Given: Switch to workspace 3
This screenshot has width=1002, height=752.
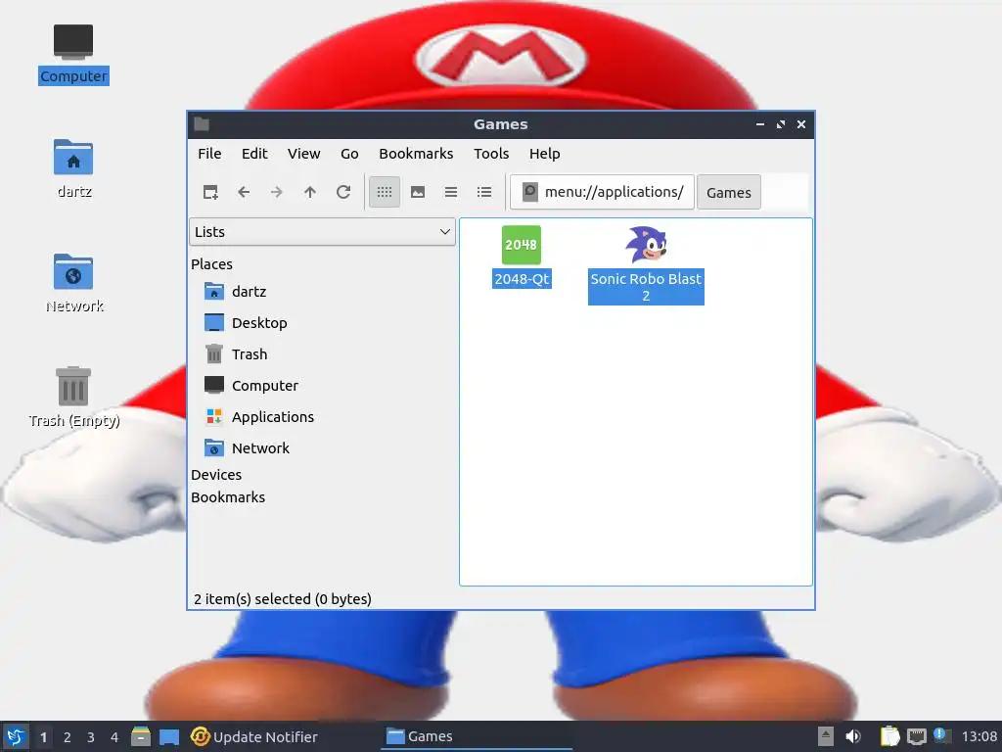Looking at the screenshot, I should tap(91, 737).
